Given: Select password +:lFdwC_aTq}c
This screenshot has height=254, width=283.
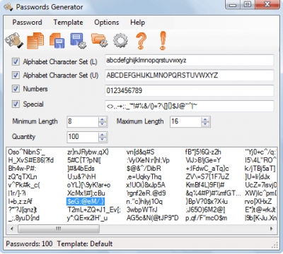Looking at the screenshot, I should (207, 169).
